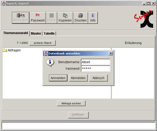Screen dimensions: 157x131
Task: Click the Kopieren toolbar button
Action: (x=65, y=18)
